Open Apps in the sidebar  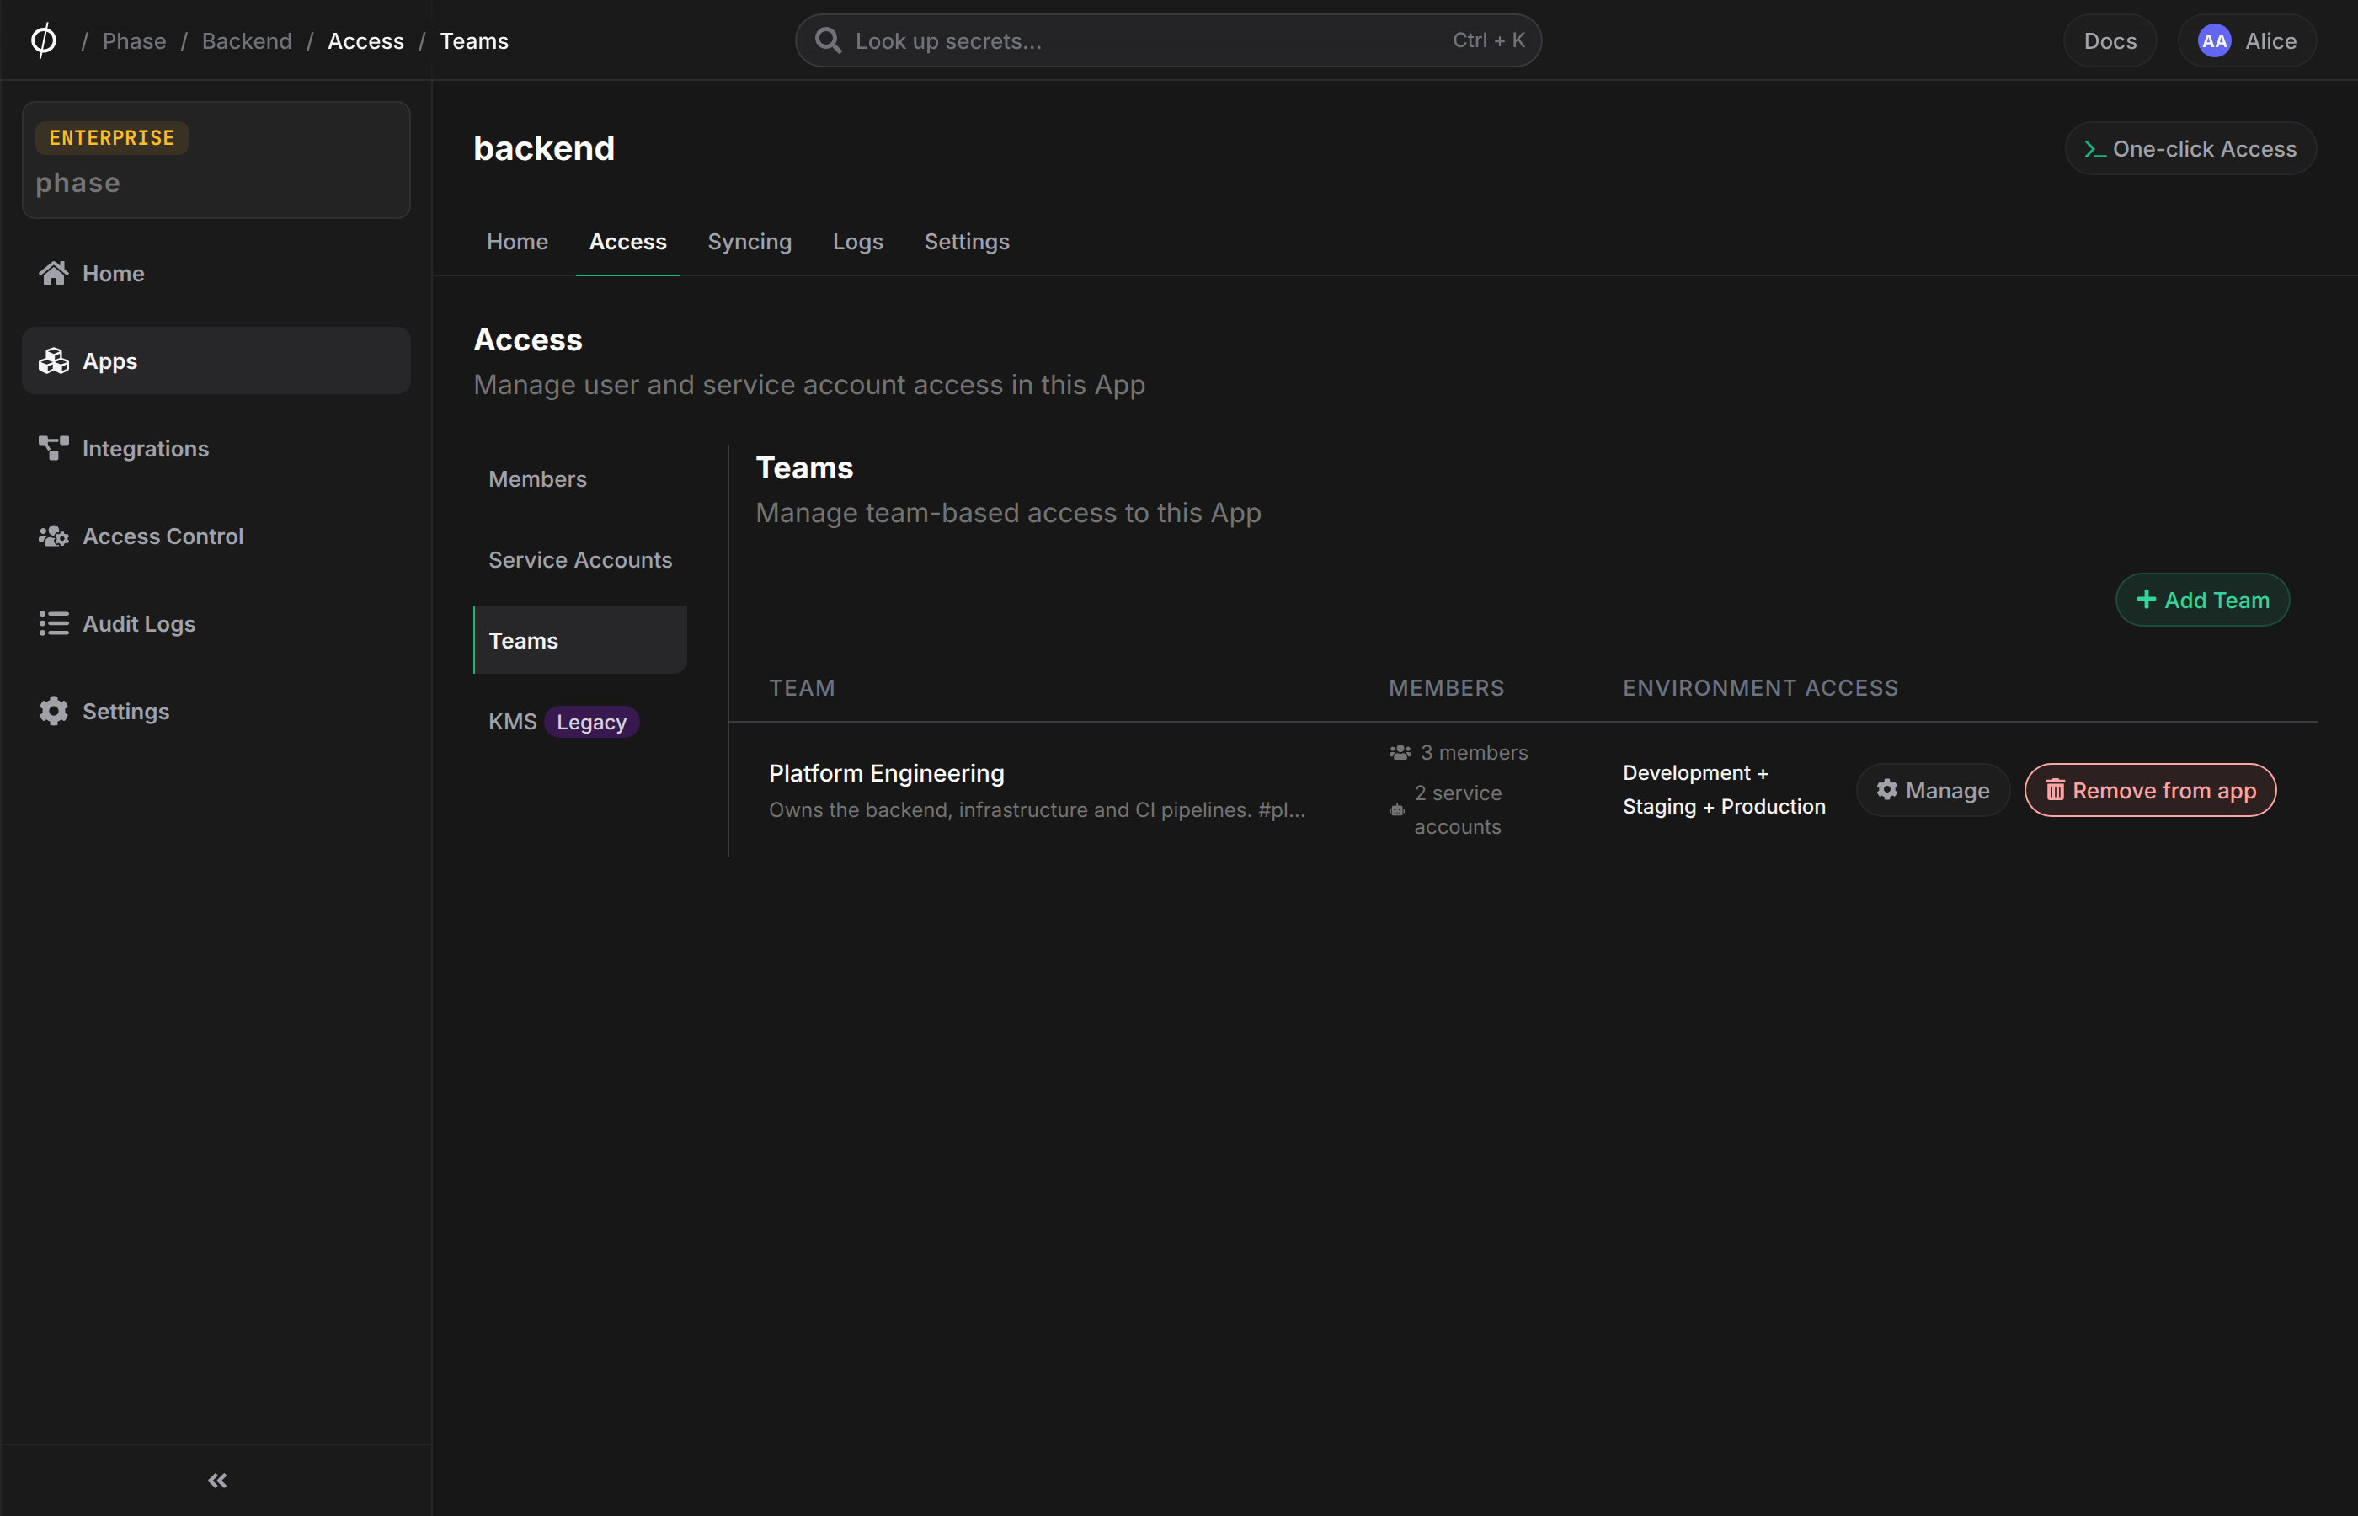[x=216, y=360]
